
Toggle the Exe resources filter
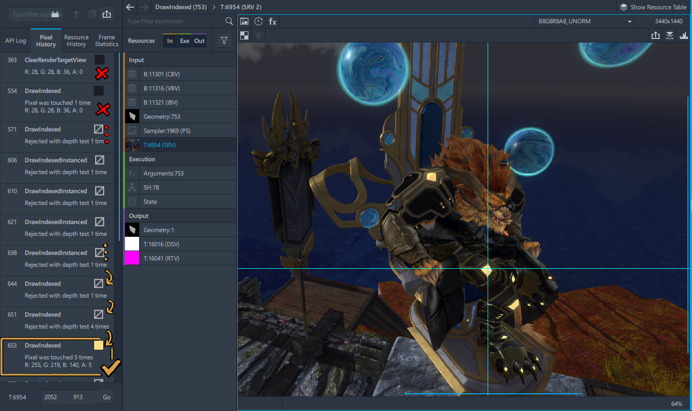[x=185, y=41]
